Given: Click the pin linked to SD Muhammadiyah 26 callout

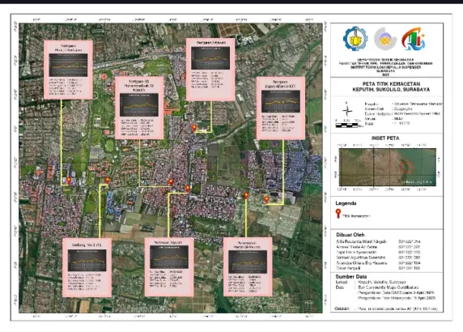Looking at the screenshot, I should (x=171, y=182).
